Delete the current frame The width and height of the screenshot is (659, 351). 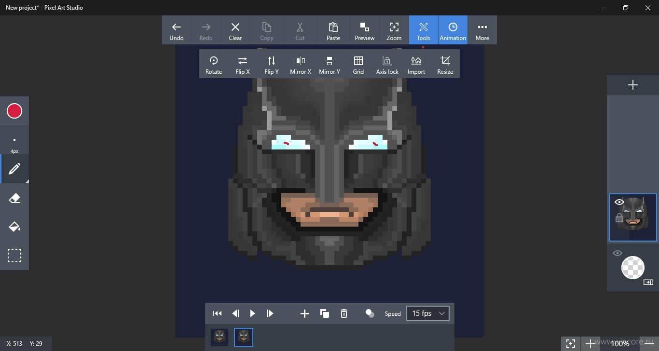(x=344, y=314)
